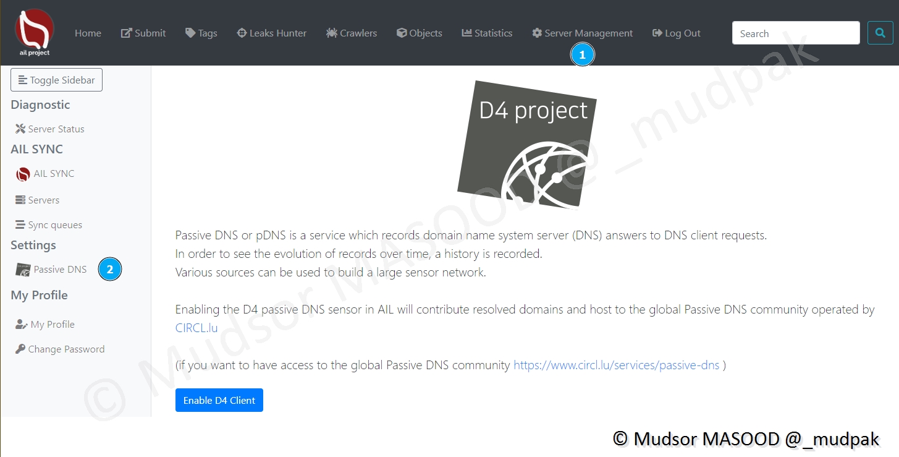Enable the D4 Client
This screenshot has width=899, height=457.
click(x=219, y=400)
